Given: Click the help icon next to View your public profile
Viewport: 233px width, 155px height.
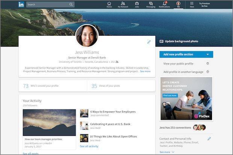Looking at the screenshot, I should pos(207,63).
